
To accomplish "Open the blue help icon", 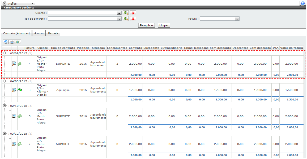I will pos(302,3).
